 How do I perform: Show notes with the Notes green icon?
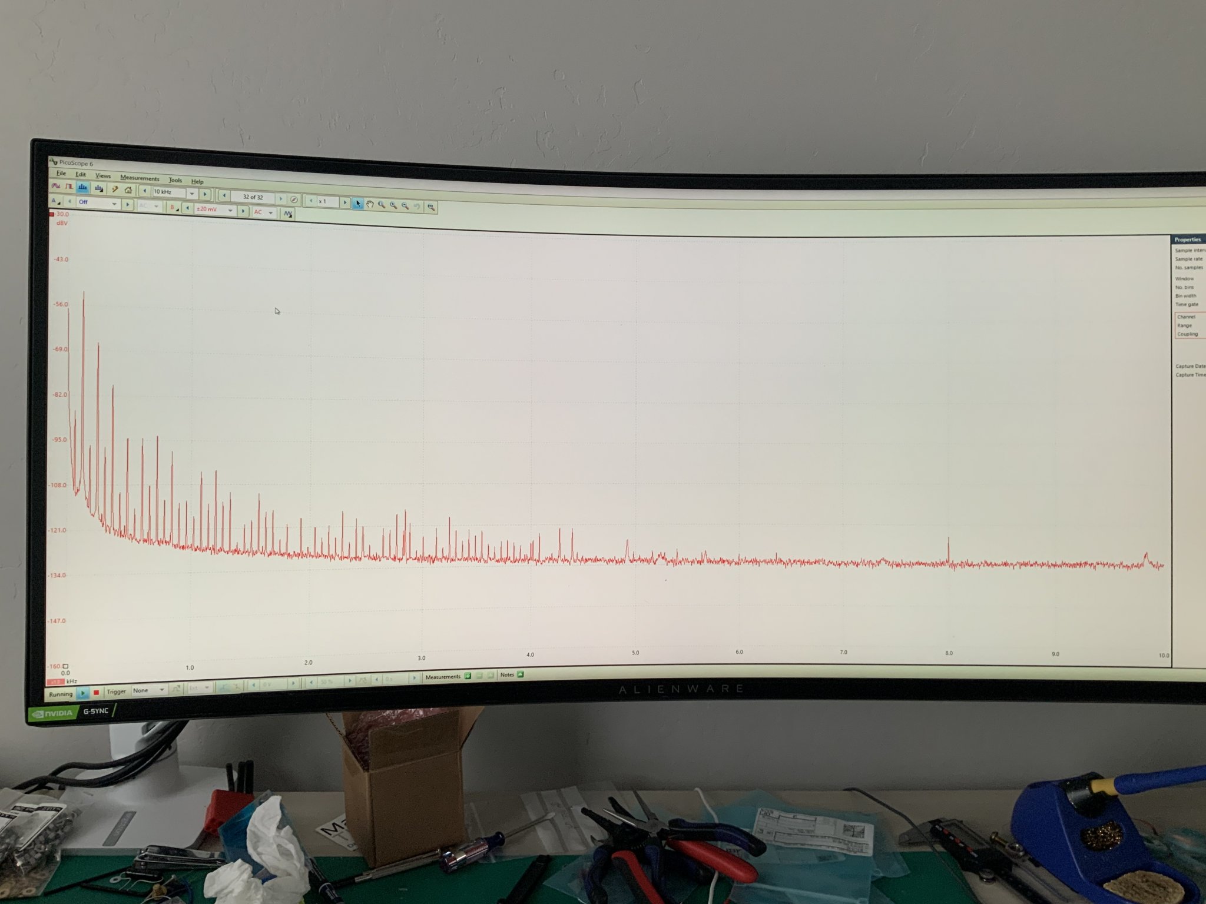click(x=520, y=674)
